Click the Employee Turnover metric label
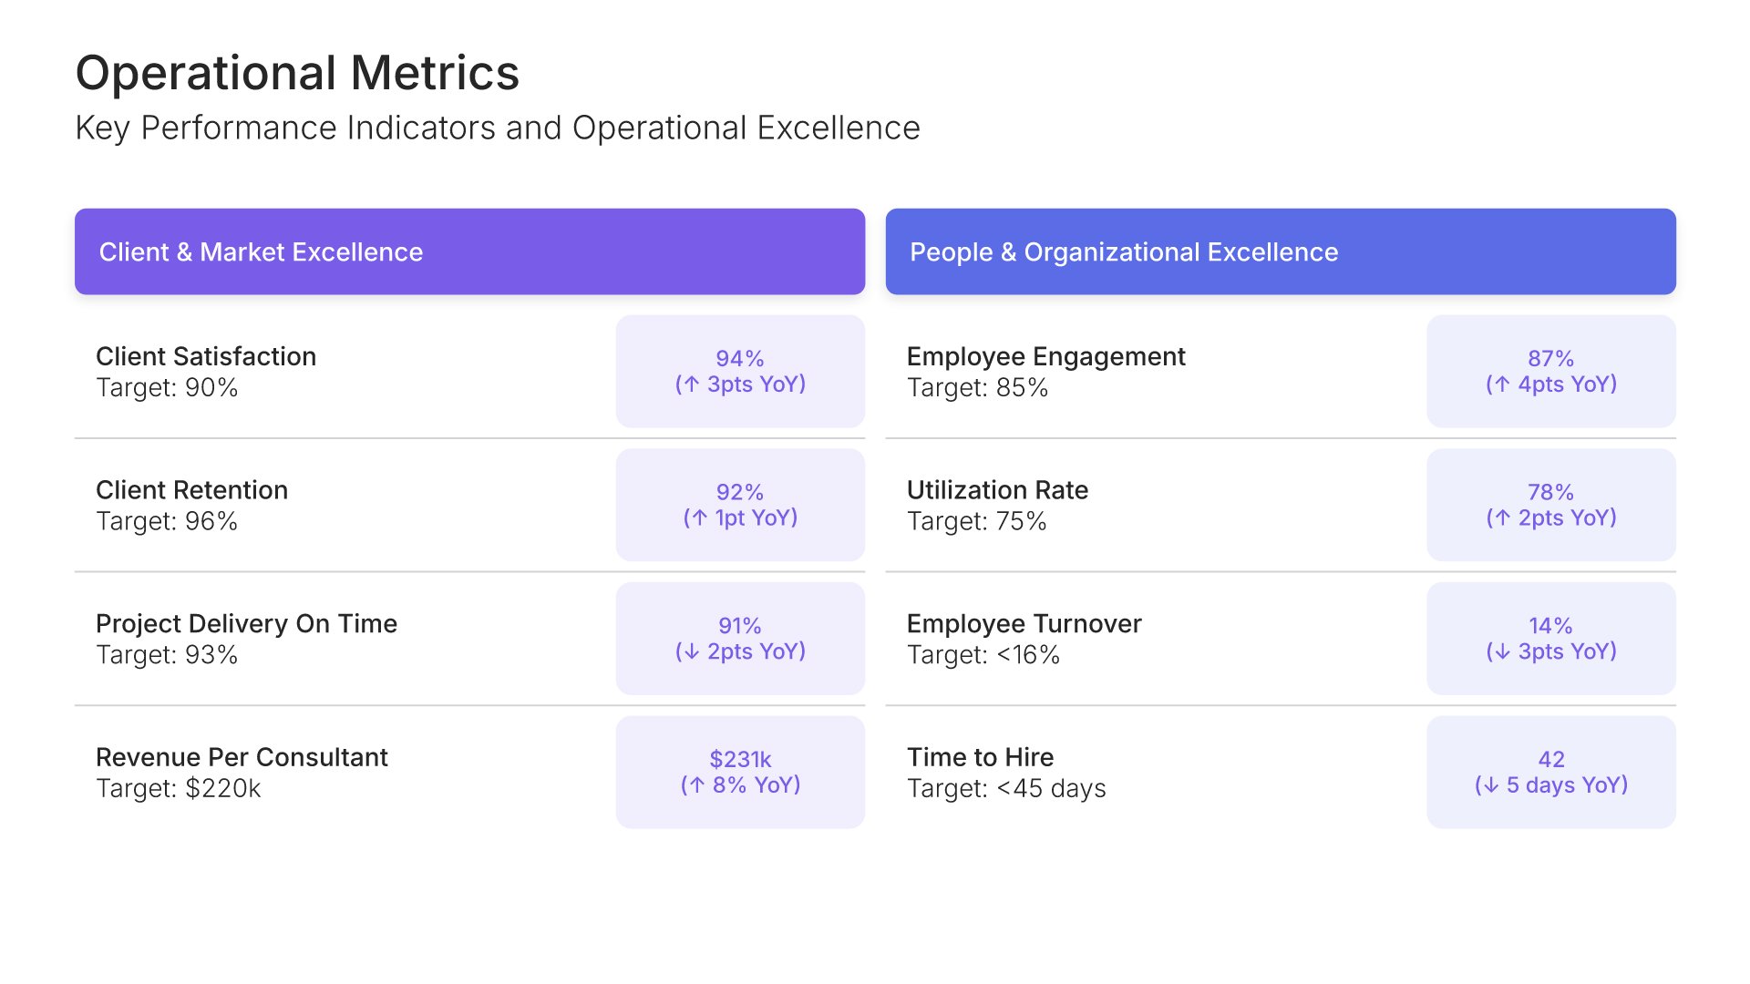 tap(1024, 624)
